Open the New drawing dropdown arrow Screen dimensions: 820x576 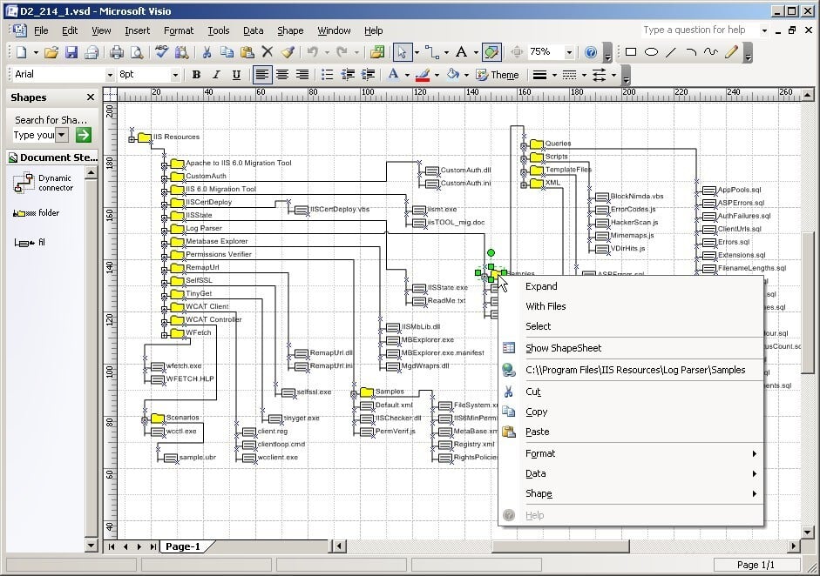(36, 52)
